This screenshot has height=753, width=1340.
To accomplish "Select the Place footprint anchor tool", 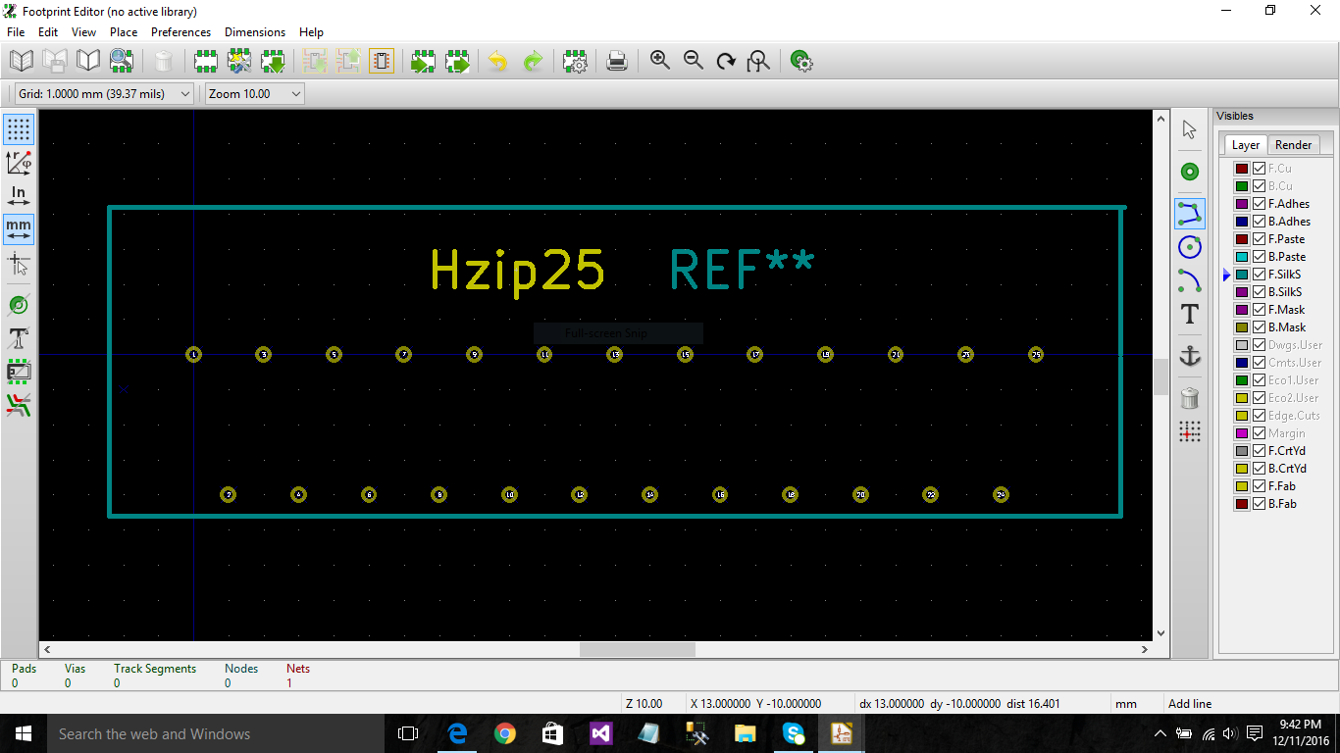I will [1190, 355].
